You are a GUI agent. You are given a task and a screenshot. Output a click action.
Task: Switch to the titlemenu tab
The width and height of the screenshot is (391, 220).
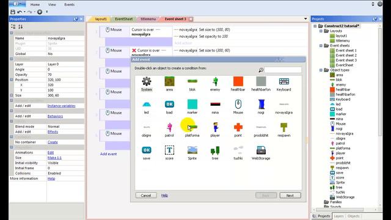[x=148, y=19]
